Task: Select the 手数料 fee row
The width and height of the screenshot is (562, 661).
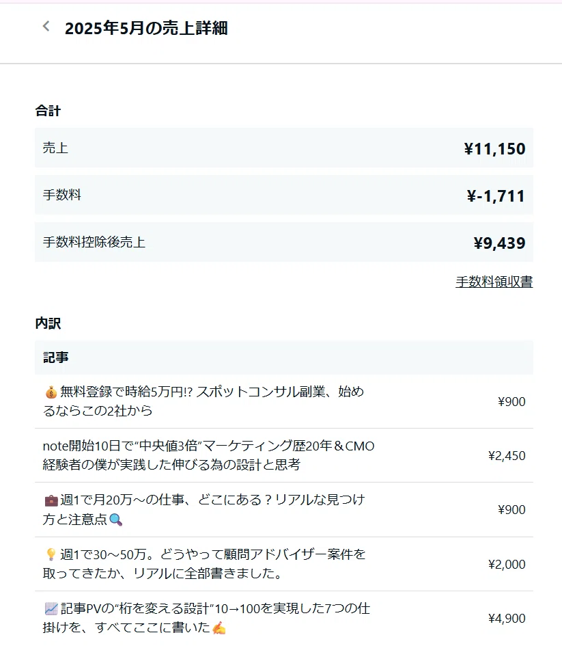Action: [x=284, y=195]
